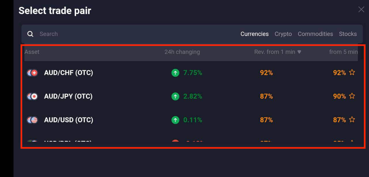Close the Select trade pair dialog

point(361,9)
